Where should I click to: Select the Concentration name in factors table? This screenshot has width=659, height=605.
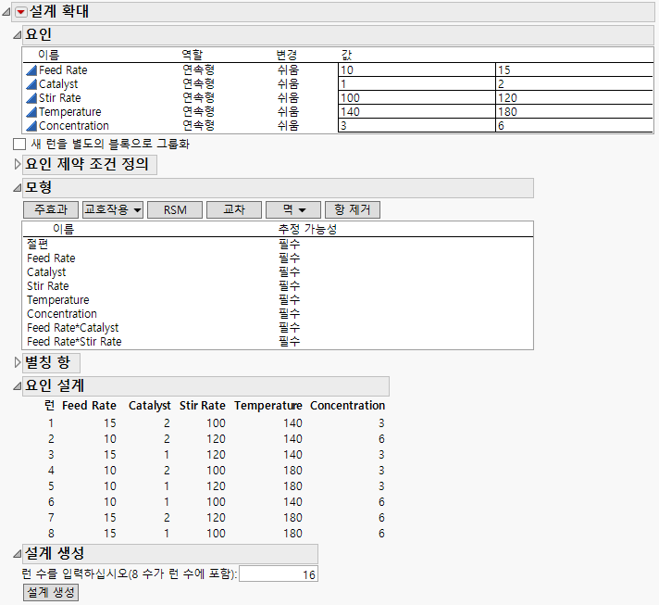[74, 126]
